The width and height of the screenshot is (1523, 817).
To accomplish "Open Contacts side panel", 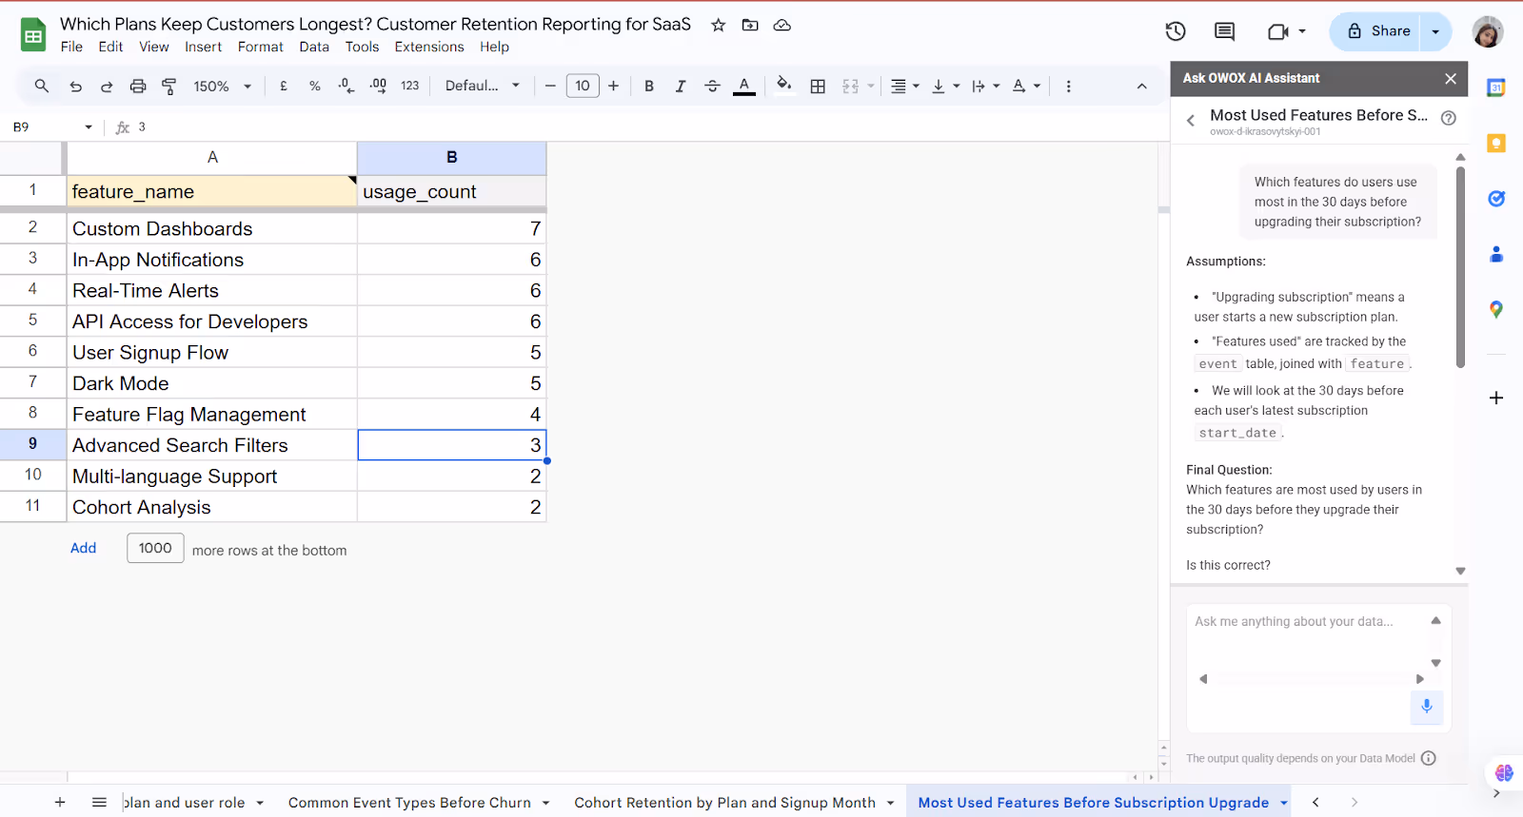I will [1496, 254].
